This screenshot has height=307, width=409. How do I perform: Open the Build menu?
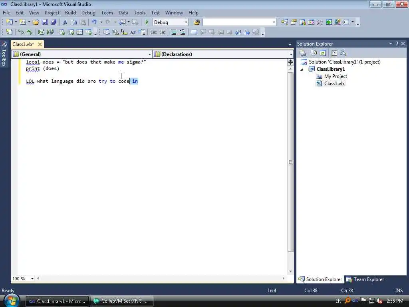(70, 12)
